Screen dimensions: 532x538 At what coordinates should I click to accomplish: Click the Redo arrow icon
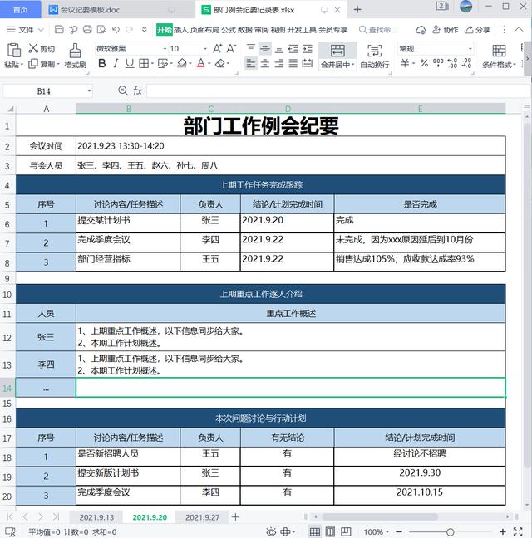[130, 30]
